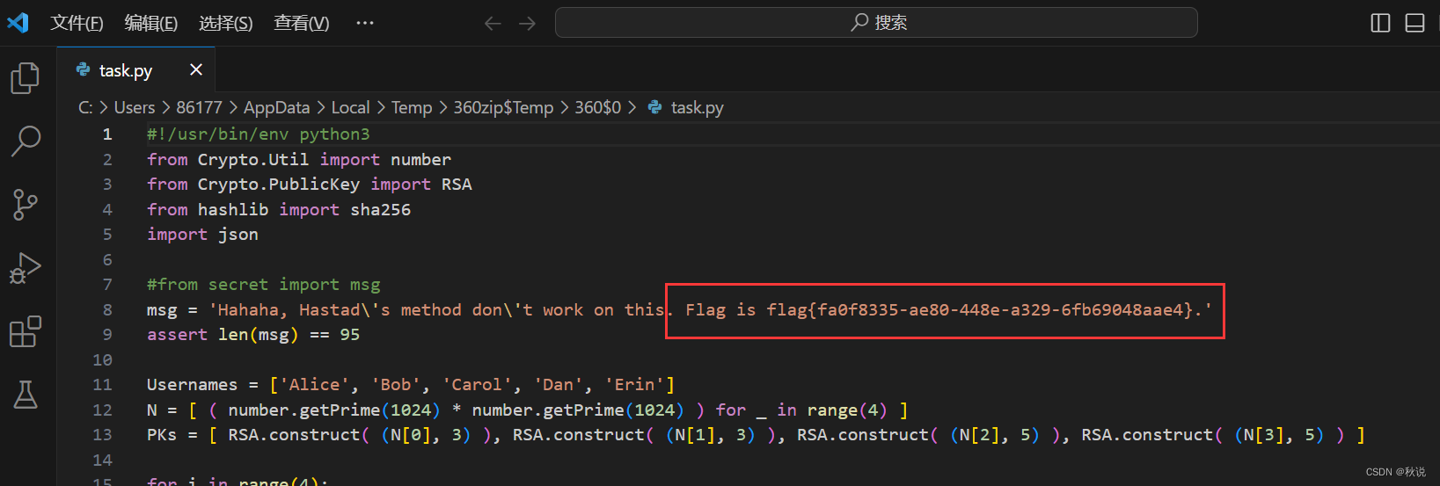The height and width of the screenshot is (486, 1440).
Task: Expand the hidden menus ellipsis
Action: (365, 23)
